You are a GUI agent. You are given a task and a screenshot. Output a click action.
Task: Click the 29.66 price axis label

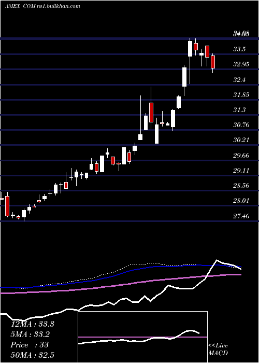241,156
